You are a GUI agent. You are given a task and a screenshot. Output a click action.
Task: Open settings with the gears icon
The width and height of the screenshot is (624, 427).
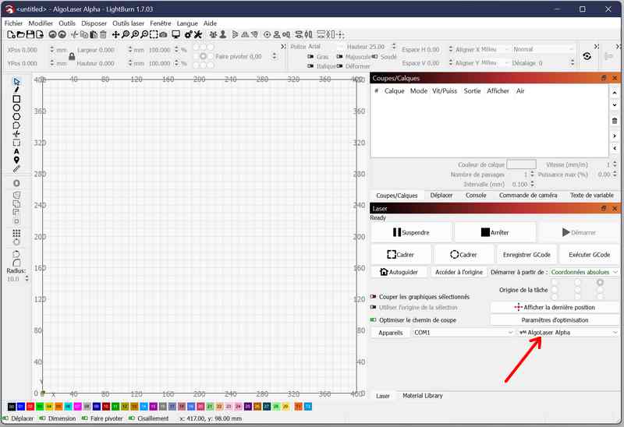(x=189, y=34)
